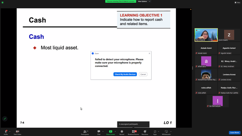Select the zoom baa02 participant tile
Image resolution: width=242 pixels, height=136 pixels.
tap(229, 35)
